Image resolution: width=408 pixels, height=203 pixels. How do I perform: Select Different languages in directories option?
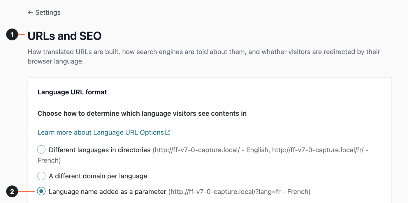[x=41, y=150]
